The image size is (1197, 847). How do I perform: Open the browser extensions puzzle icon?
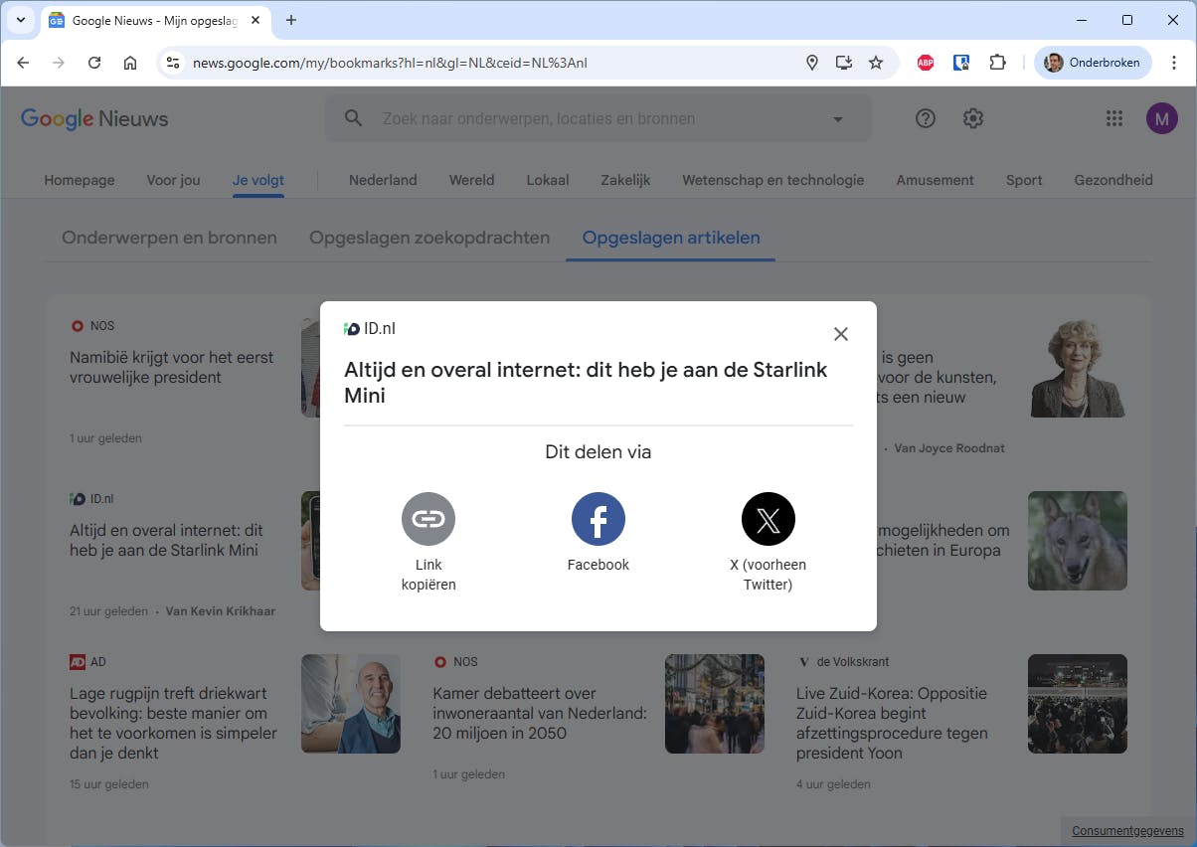click(997, 62)
